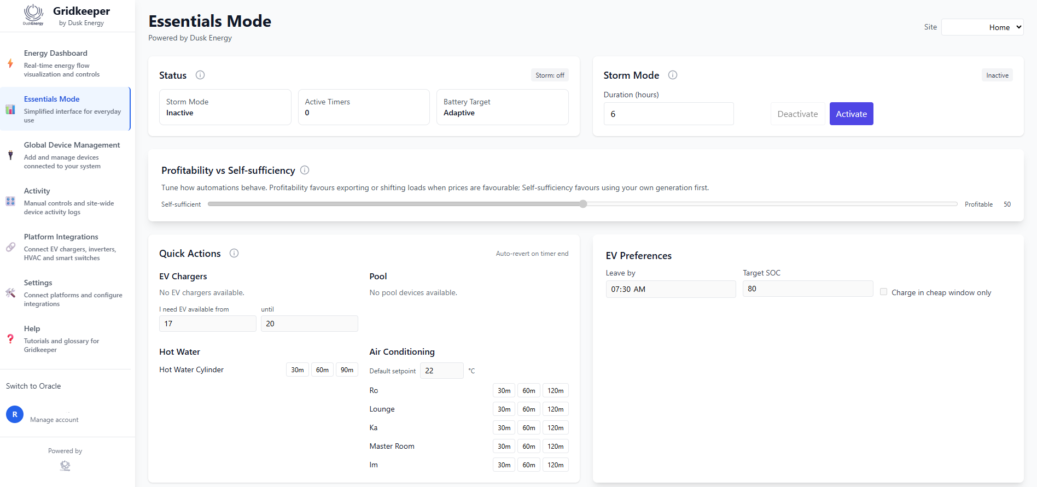Start Hot Water Cylinder 30m timer
1037x487 pixels.
298,370
